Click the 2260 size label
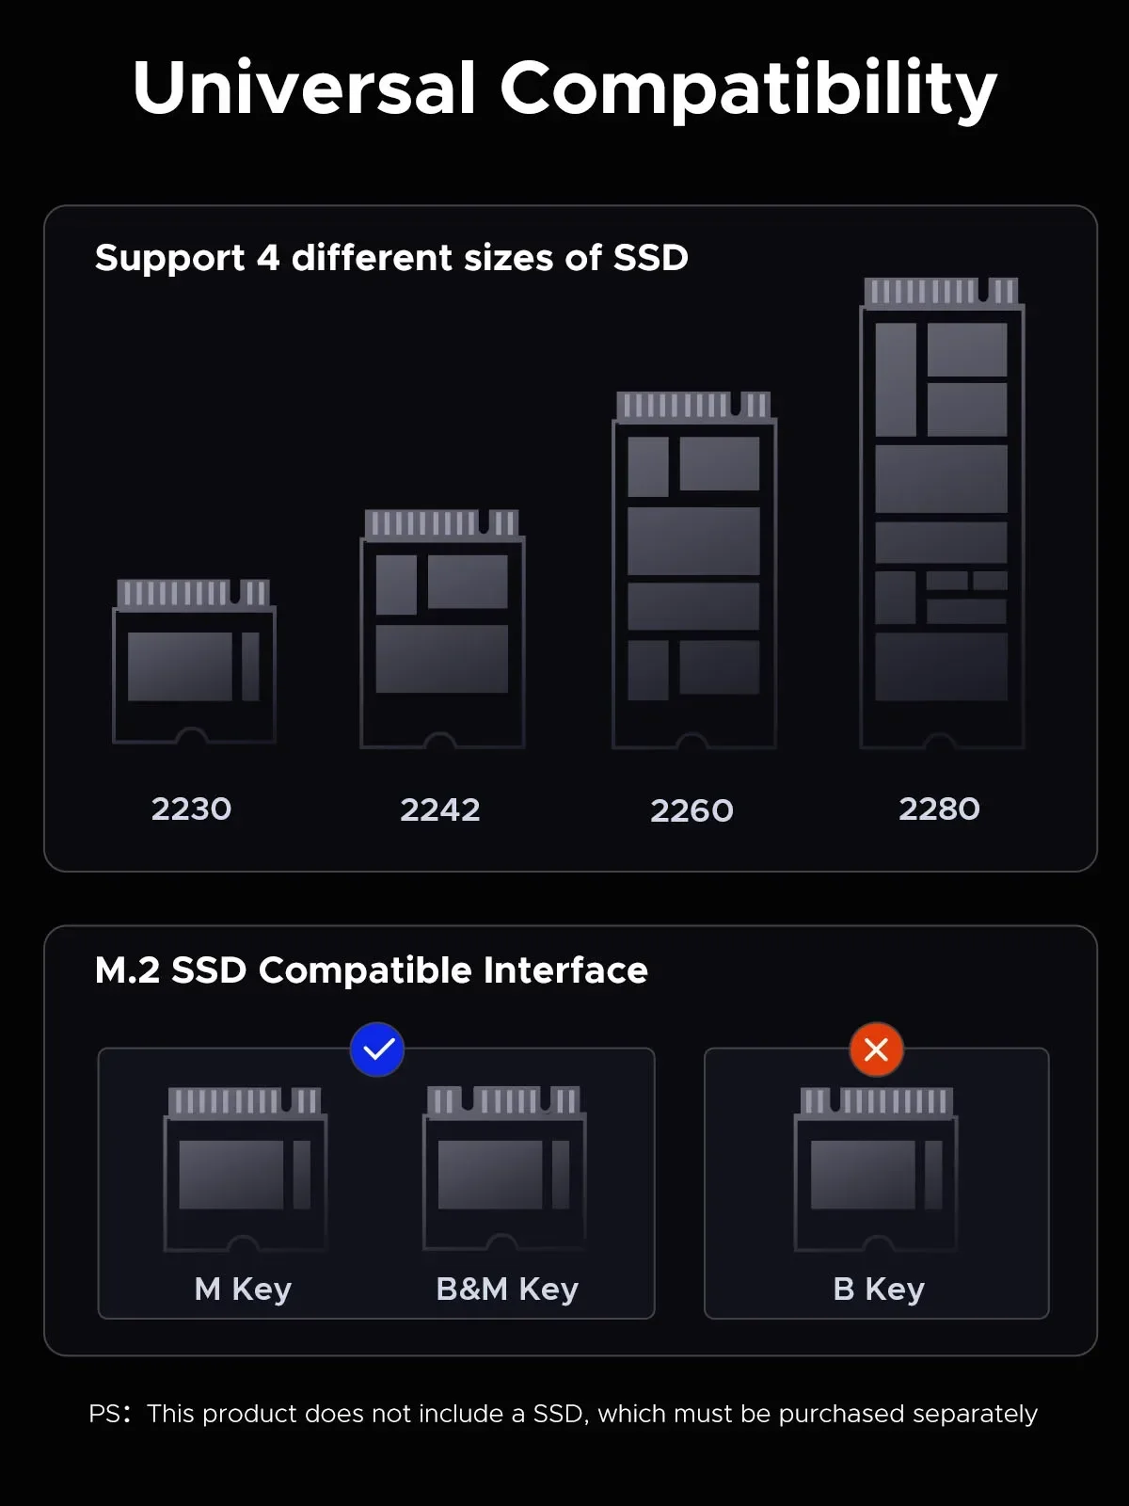The width and height of the screenshot is (1129, 1506). [692, 811]
